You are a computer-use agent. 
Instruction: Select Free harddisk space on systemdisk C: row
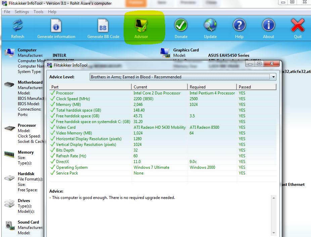(x=163, y=122)
